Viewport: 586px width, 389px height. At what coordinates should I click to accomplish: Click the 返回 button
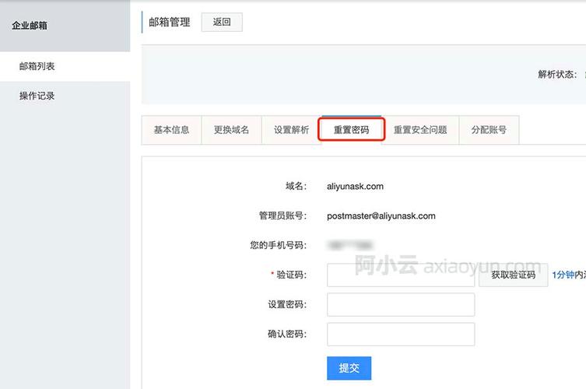point(222,22)
